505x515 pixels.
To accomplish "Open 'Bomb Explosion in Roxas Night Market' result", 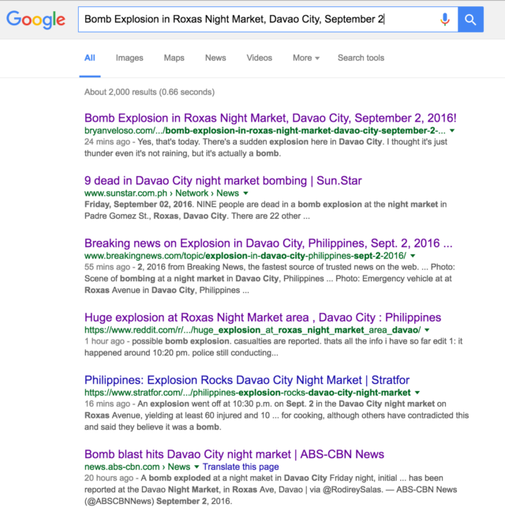I will click(x=271, y=118).
